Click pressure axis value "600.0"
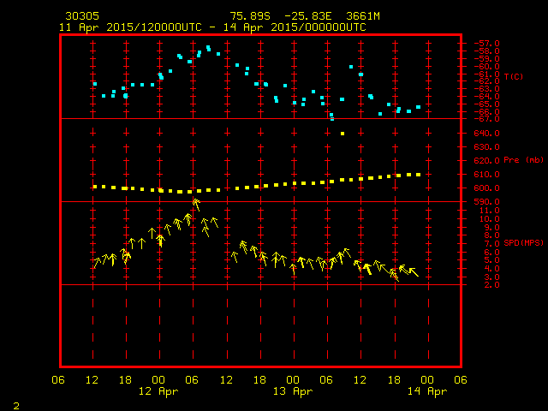 click(x=486, y=188)
